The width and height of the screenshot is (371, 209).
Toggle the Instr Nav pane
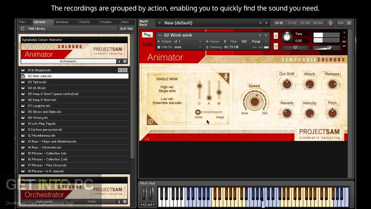tap(127, 28)
